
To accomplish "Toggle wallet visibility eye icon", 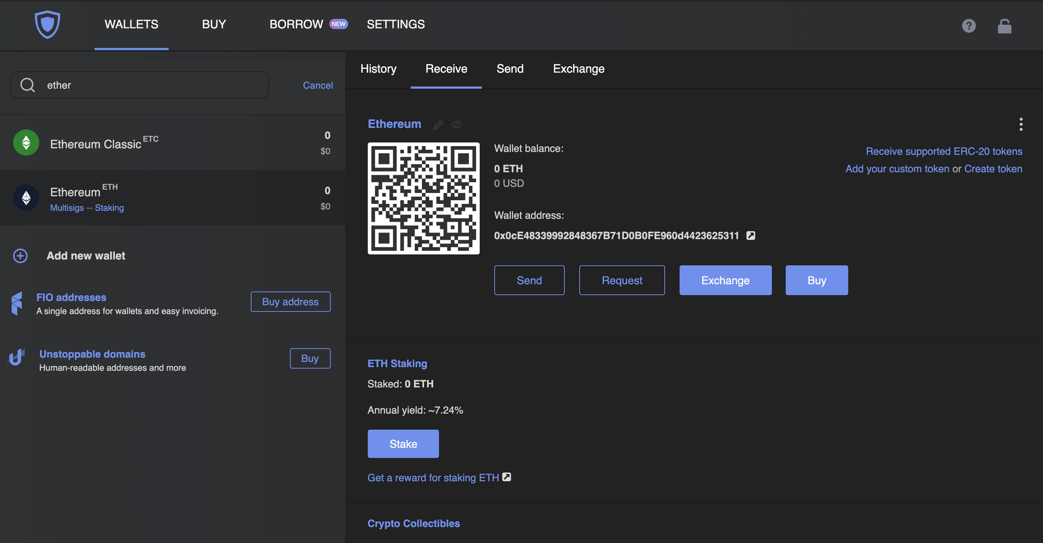I will click(x=456, y=124).
